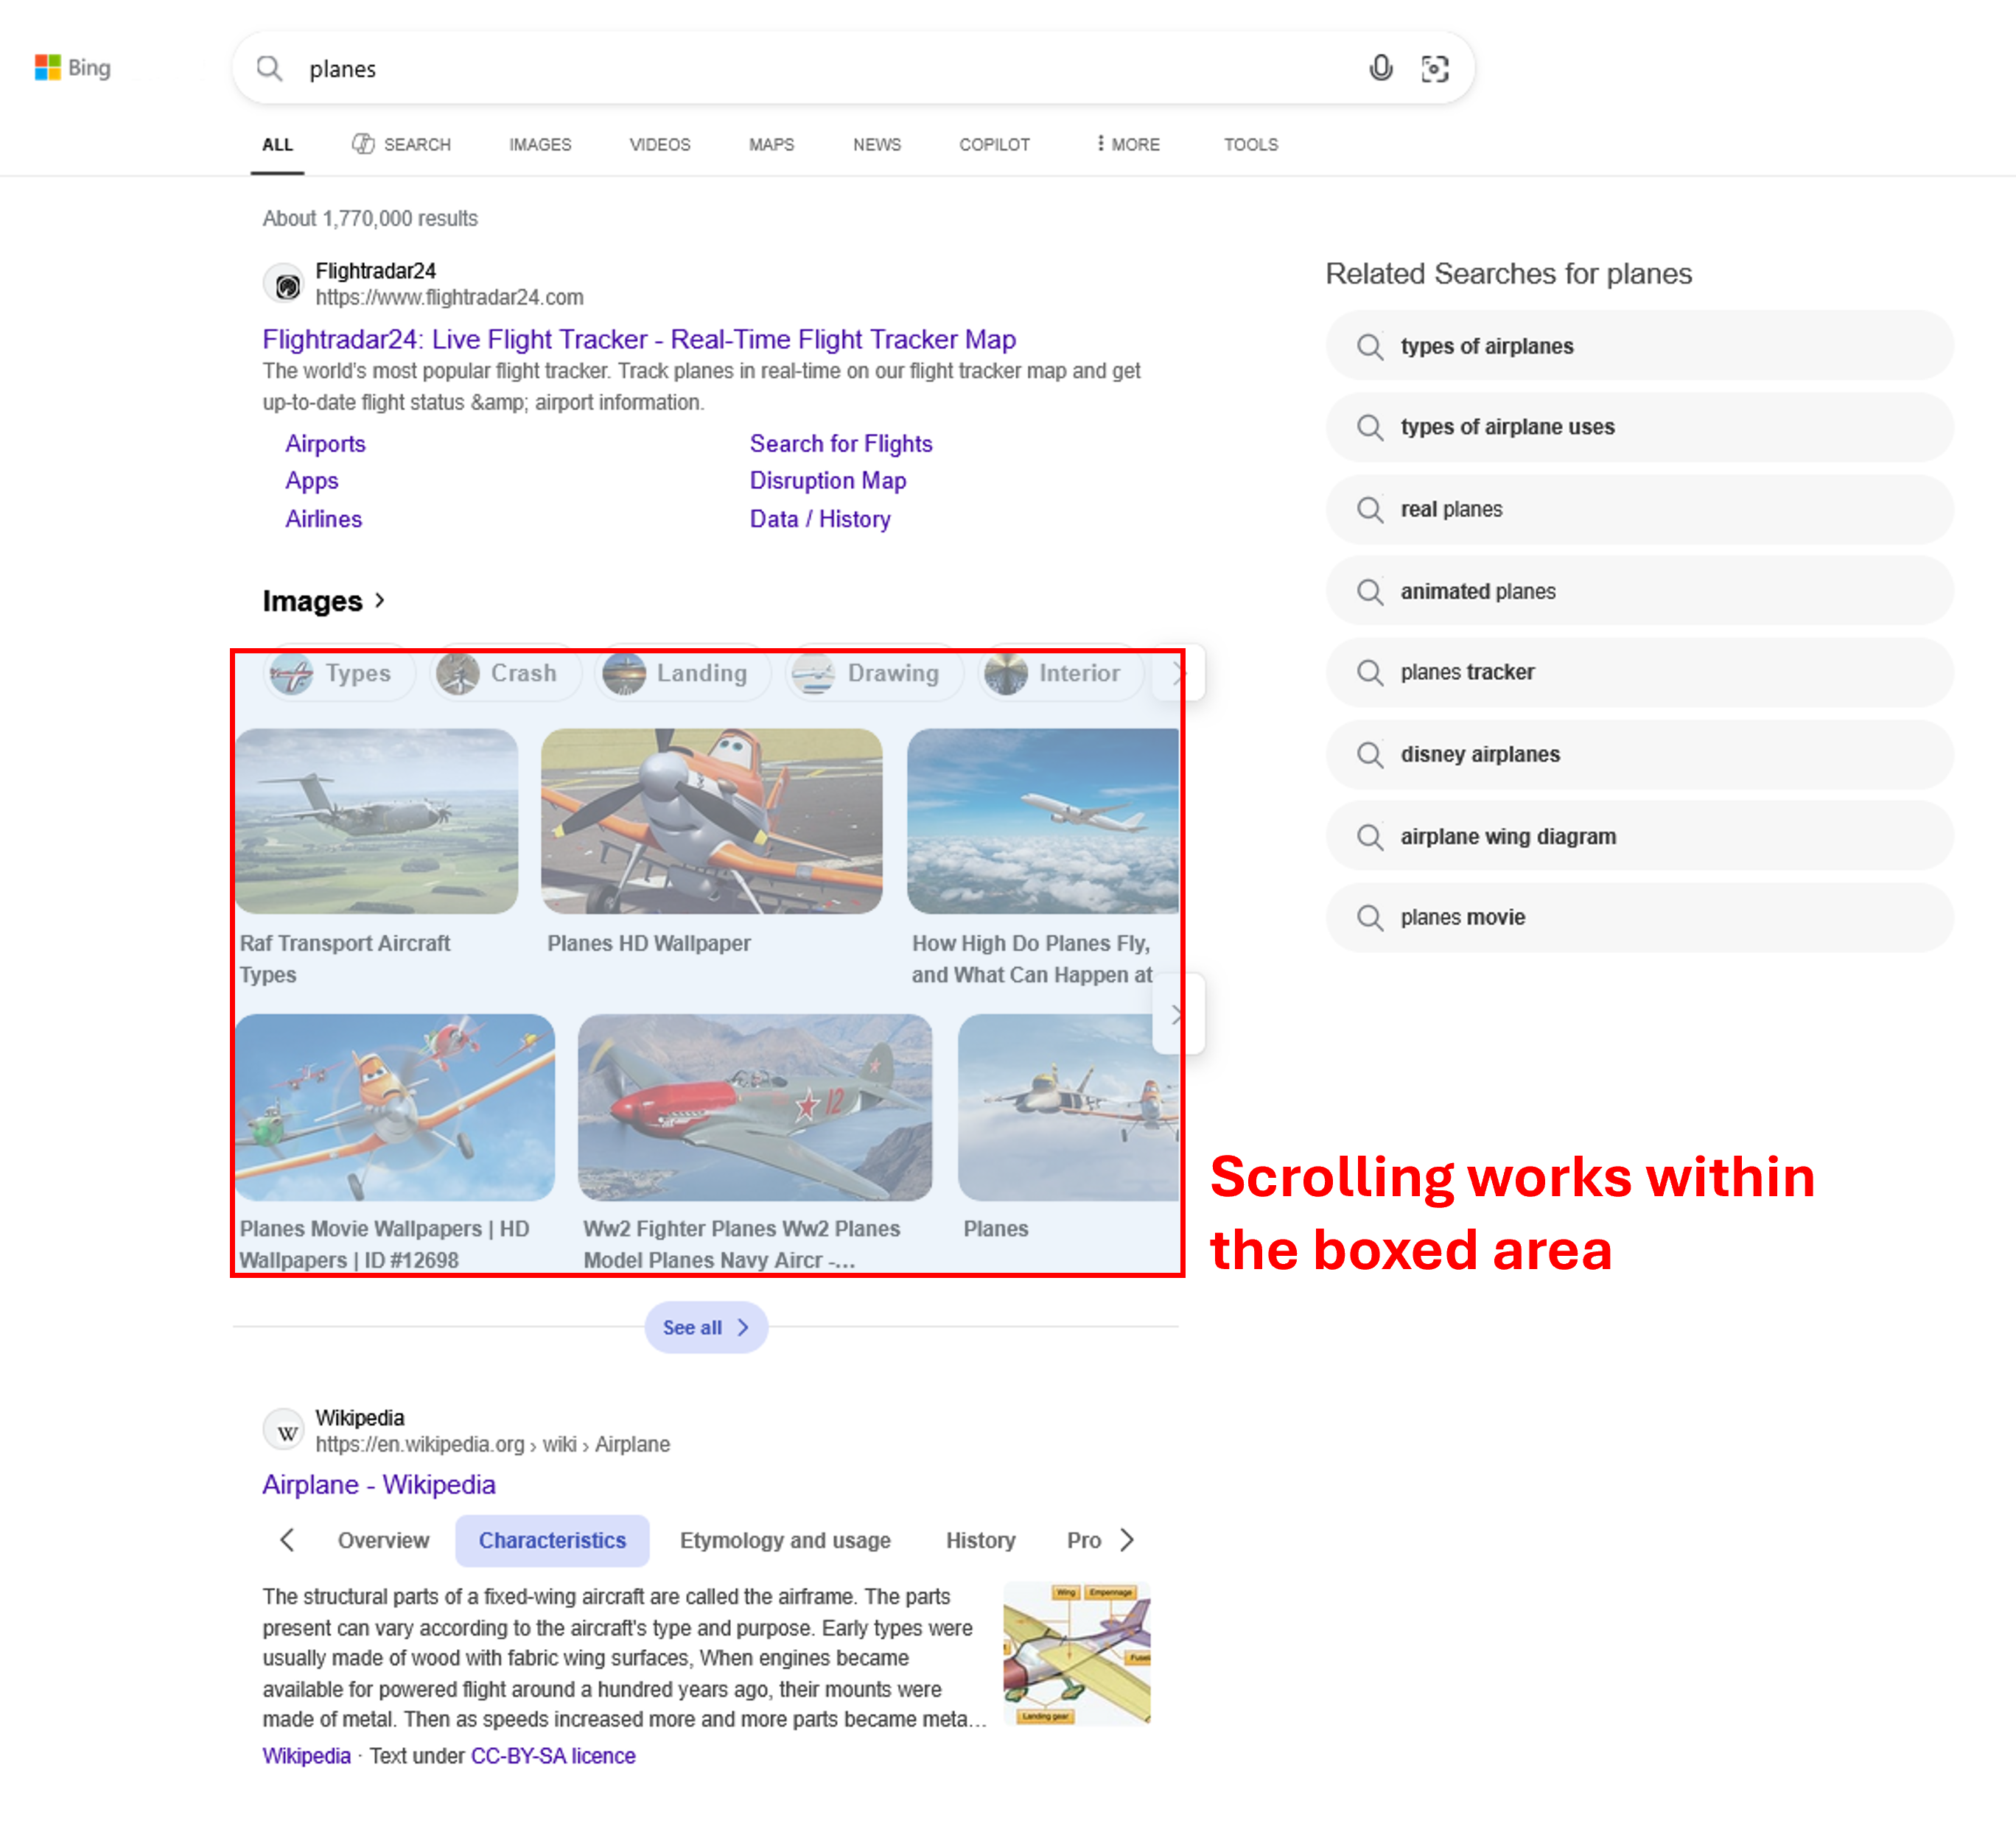The height and width of the screenshot is (1823, 2016).
Task: Click the Wikipedia site favicon
Action: [x=287, y=1431]
